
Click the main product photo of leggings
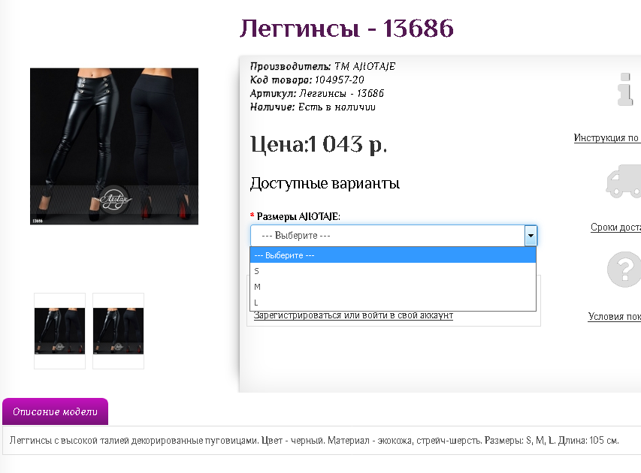tap(113, 146)
